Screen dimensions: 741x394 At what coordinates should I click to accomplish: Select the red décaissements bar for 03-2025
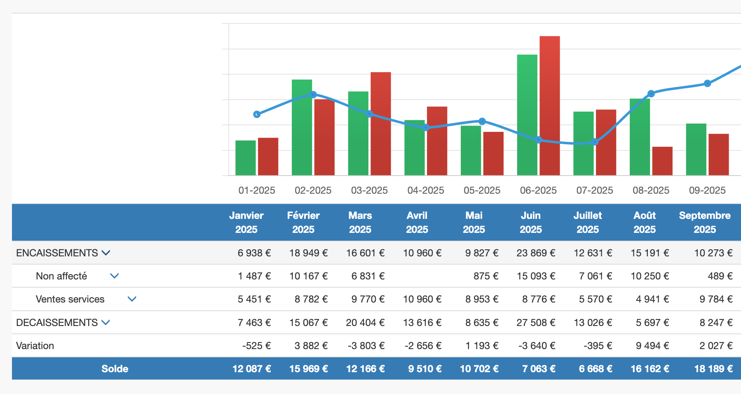(380, 124)
